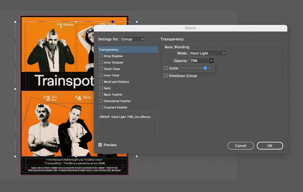The height and width of the screenshot is (192, 303).
Task: Check the Basic Feather box
Action: click(x=101, y=94)
